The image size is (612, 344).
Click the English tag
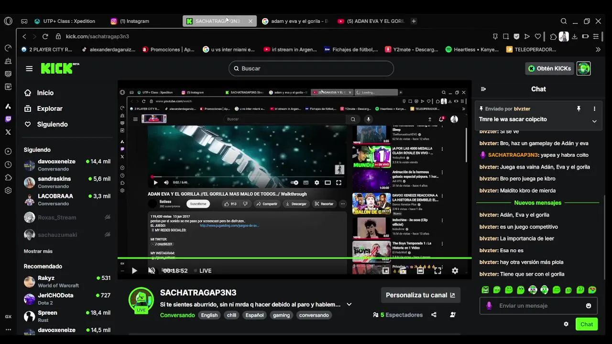(209, 315)
